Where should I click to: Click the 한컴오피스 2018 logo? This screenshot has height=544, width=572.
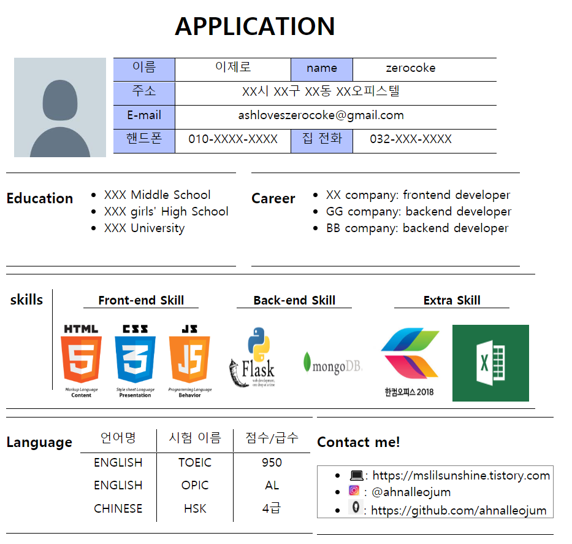410,362
